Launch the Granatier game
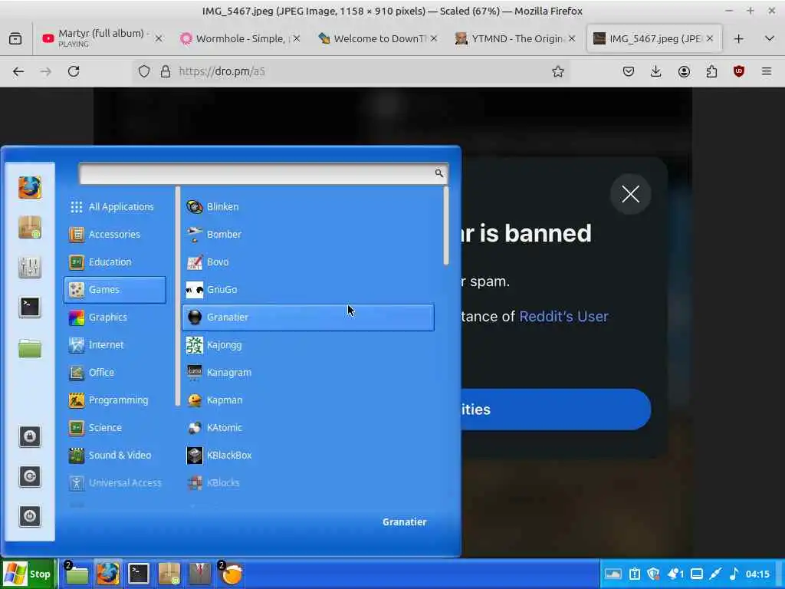This screenshot has width=785, height=589. click(308, 317)
